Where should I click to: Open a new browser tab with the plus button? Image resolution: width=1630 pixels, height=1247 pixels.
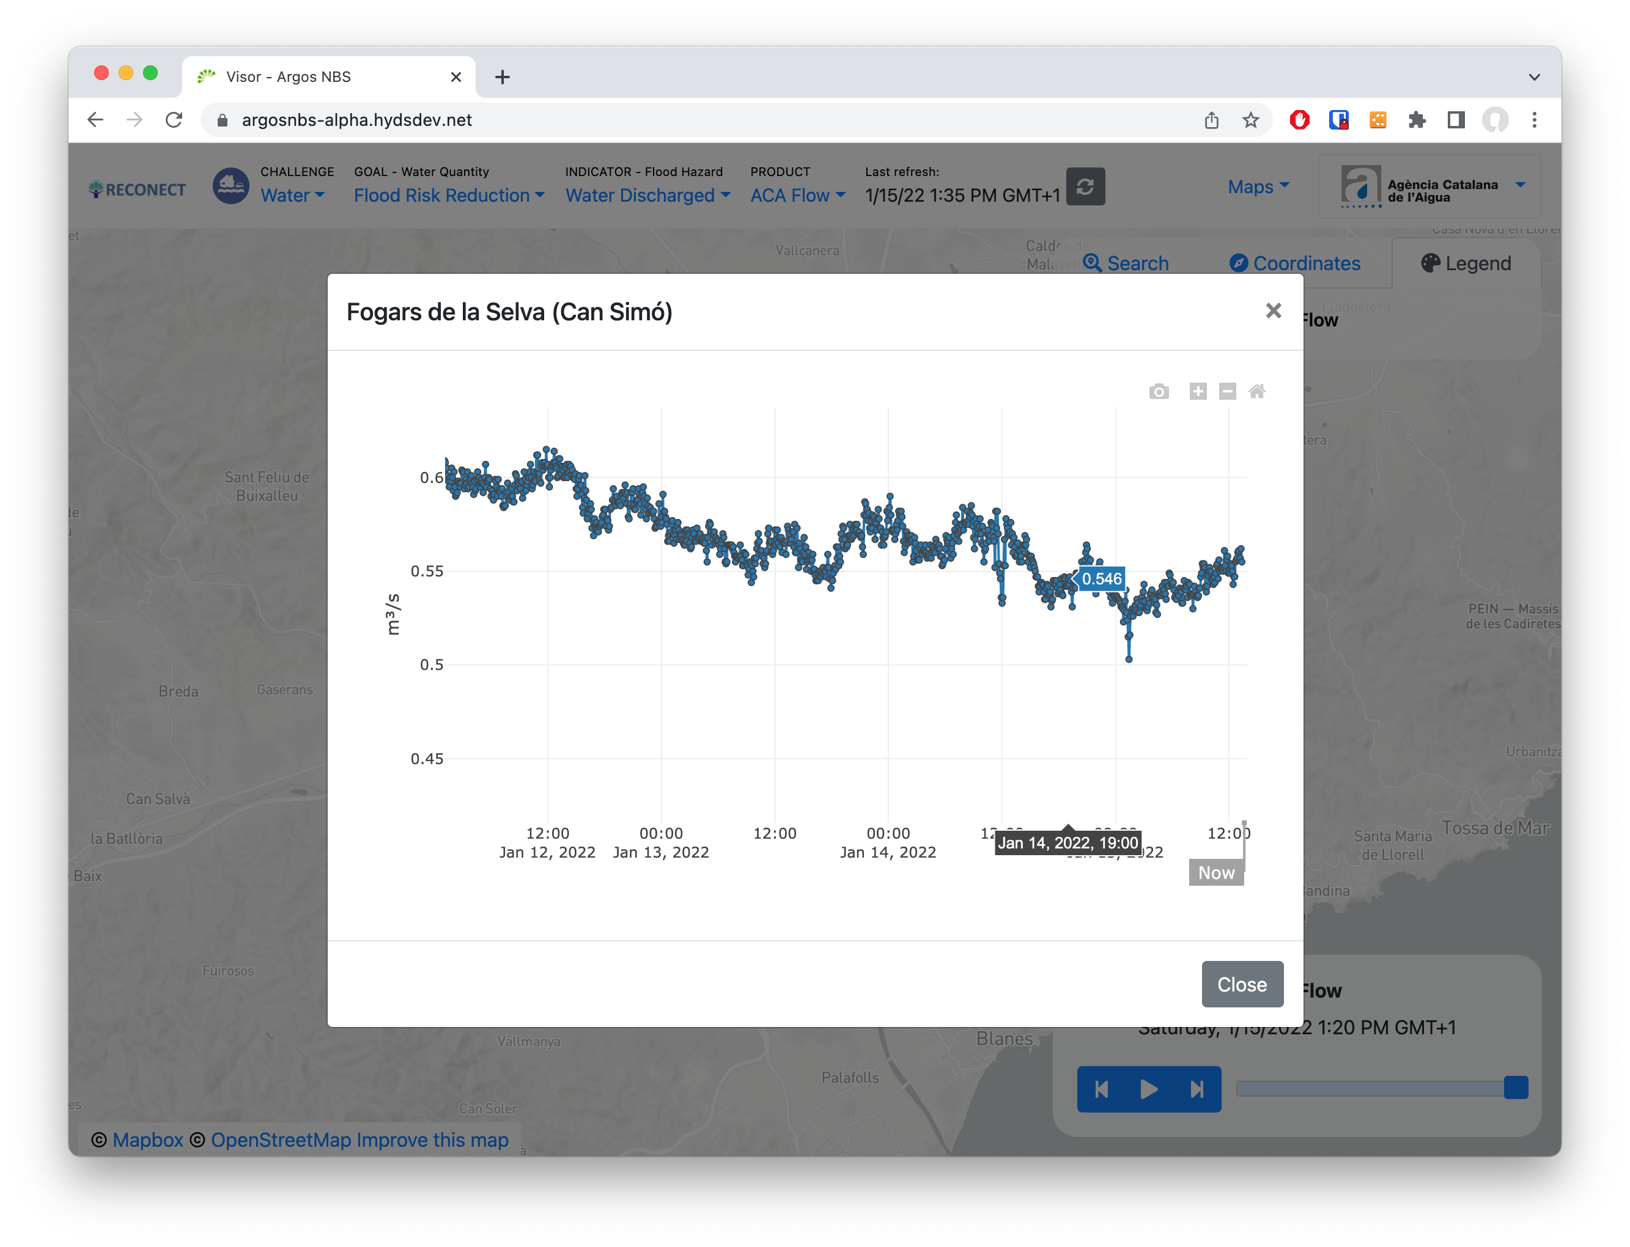pyautogui.click(x=503, y=76)
